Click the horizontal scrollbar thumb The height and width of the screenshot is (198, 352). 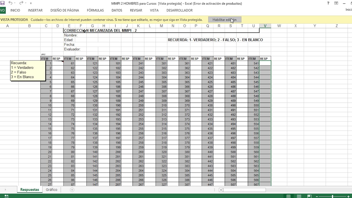pyautogui.click(x=244, y=190)
